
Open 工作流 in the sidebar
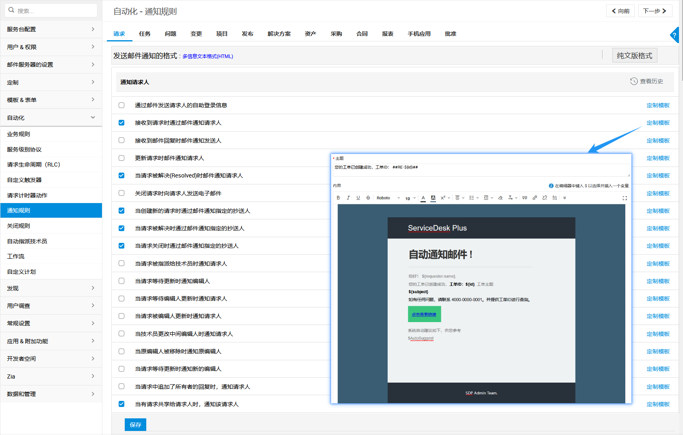pos(51,256)
